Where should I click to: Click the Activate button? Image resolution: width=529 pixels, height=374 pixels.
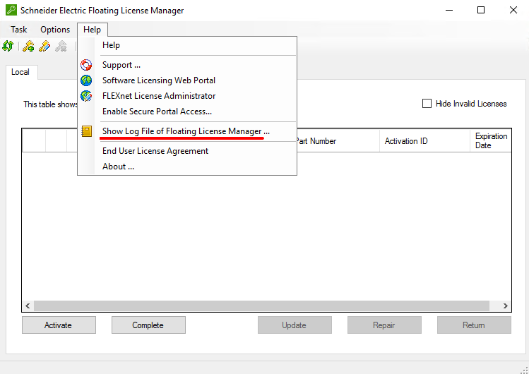(x=59, y=325)
